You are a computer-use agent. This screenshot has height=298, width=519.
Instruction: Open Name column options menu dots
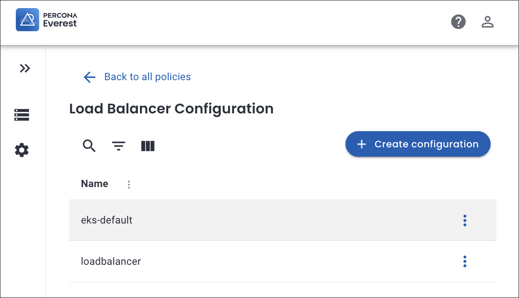click(129, 185)
